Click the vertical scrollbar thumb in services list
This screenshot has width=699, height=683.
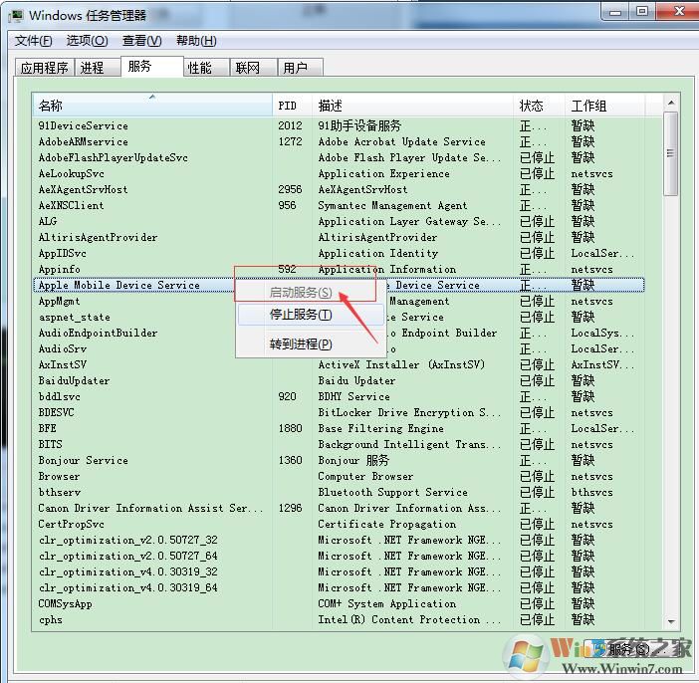point(670,154)
